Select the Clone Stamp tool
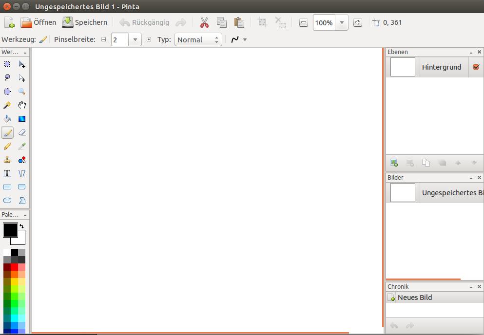 click(x=7, y=160)
